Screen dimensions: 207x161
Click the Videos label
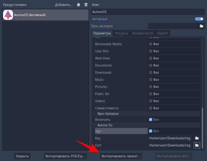click(x=100, y=101)
